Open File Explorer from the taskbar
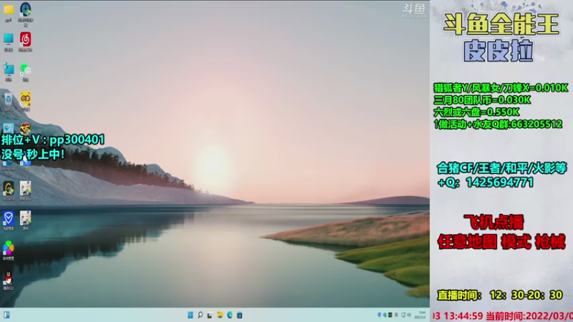The width and height of the screenshot is (573, 322). click(220, 315)
